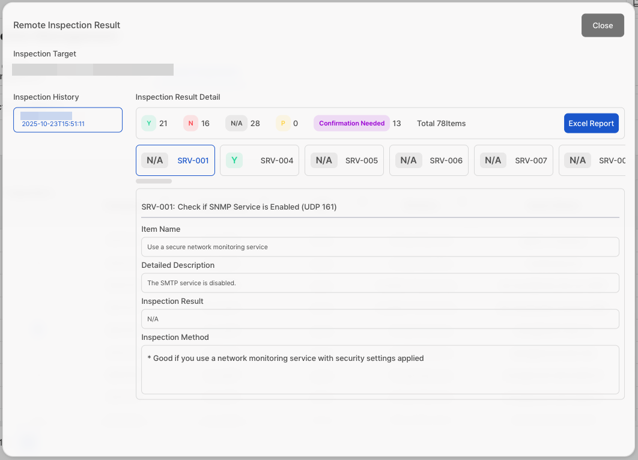Open the SRV-004 inspection item tab
Viewport: 638px width, 460px height.
tap(260, 160)
